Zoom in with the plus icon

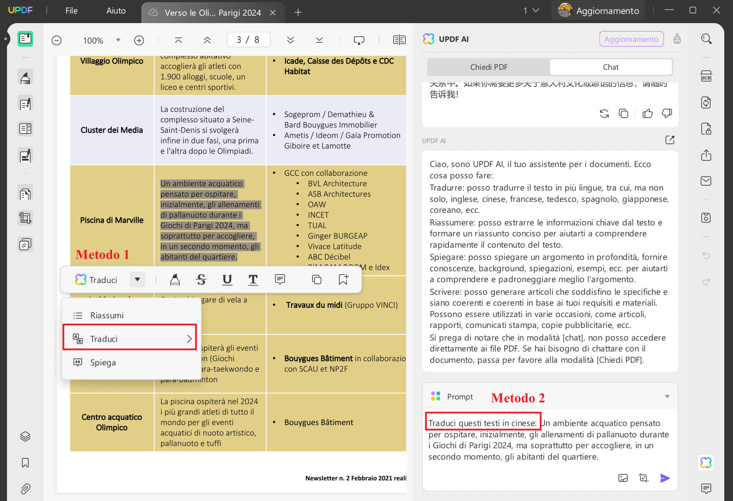coord(139,40)
